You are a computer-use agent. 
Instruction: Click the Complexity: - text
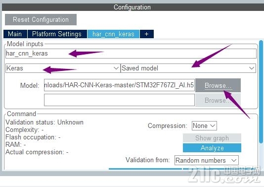[25, 130]
